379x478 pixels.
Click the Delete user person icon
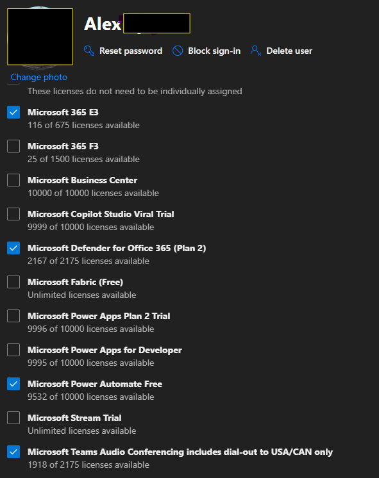pyautogui.click(x=256, y=51)
